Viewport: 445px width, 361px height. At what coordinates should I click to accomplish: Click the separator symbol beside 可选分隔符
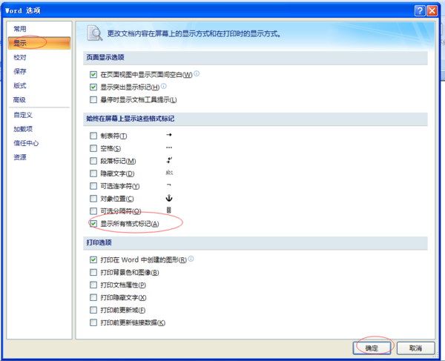[x=169, y=210]
